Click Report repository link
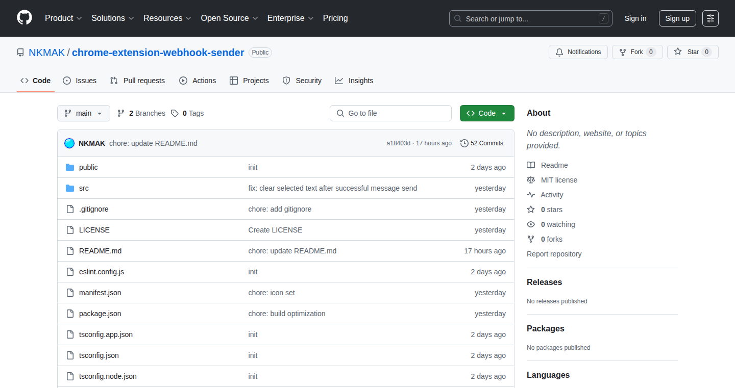 554,254
